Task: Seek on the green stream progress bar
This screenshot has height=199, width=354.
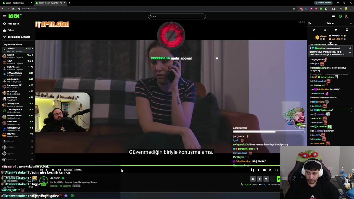Action: point(158,166)
